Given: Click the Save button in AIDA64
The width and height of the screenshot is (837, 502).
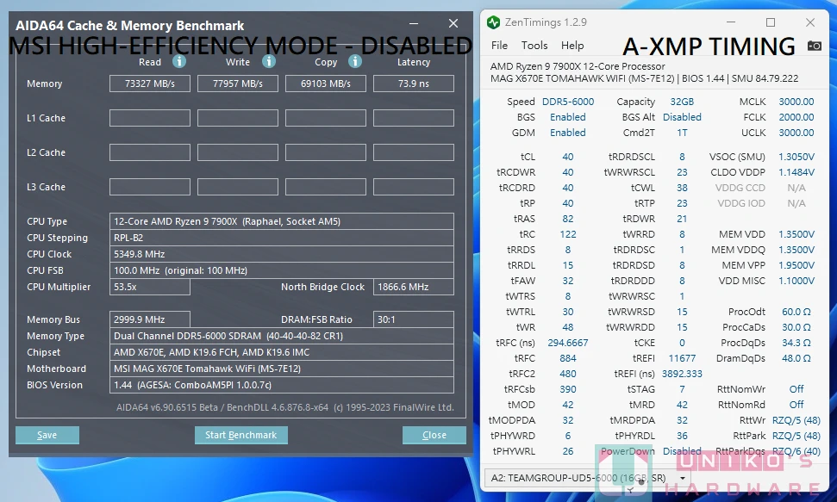Looking at the screenshot, I should point(47,435).
